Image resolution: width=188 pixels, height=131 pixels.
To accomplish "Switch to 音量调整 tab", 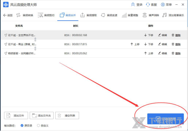I will tap(130, 15).
